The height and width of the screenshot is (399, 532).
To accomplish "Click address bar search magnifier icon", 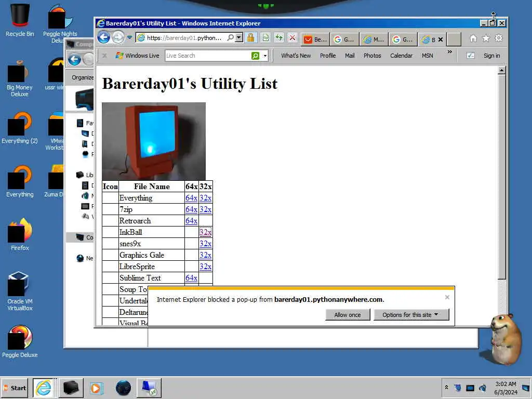I will click(x=230, y=37).
